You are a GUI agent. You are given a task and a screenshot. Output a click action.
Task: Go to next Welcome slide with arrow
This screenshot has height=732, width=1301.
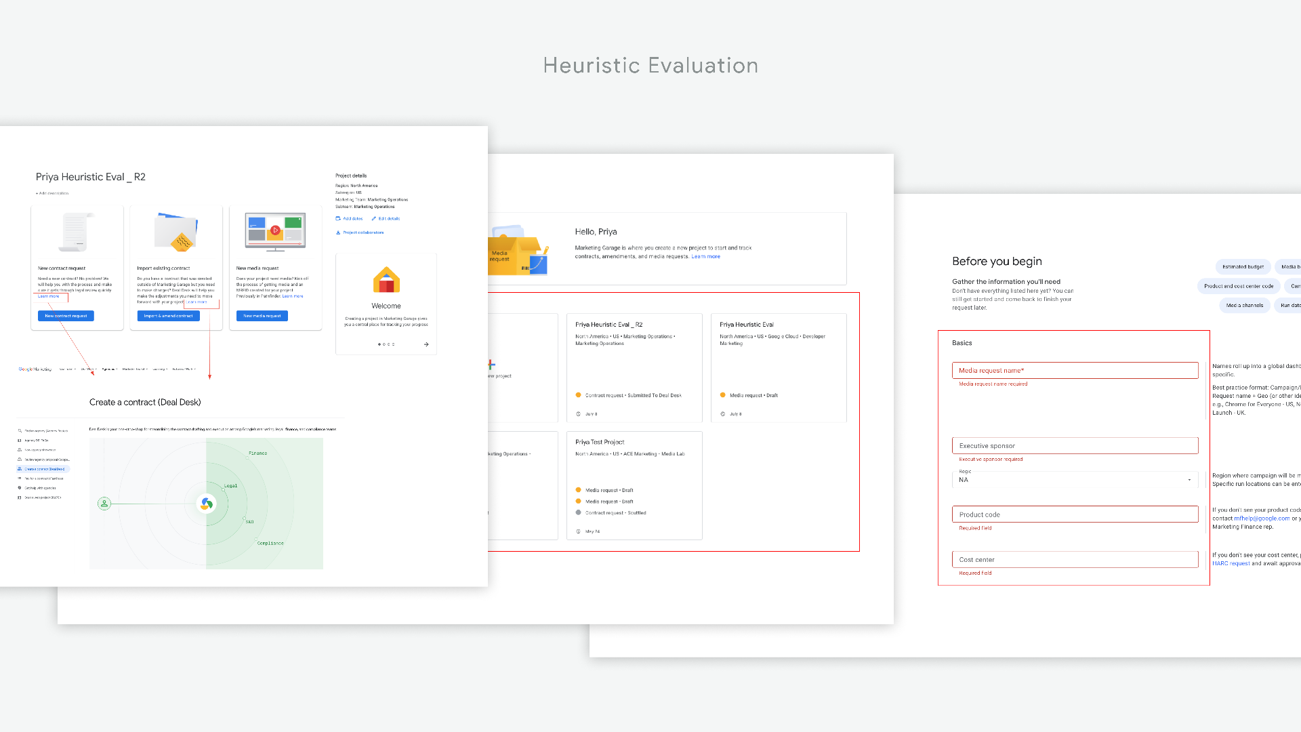tap(426, 344)
